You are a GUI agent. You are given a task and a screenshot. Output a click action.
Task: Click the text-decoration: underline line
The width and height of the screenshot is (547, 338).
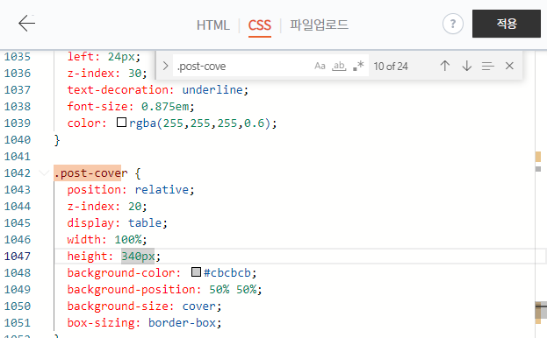pyautogui.click(x=158, y=89)
